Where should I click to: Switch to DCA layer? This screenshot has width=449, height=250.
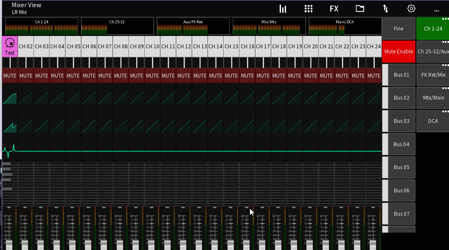coord(433,121)
